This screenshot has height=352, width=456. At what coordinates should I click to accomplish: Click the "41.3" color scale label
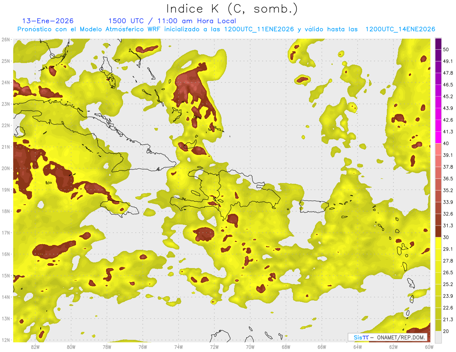[448, 132]
